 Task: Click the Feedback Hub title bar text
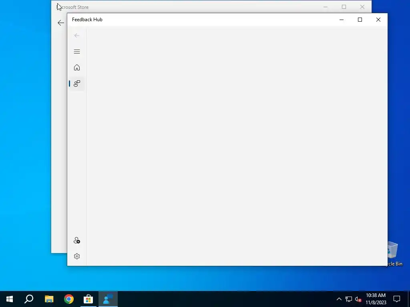coord(87,20)
